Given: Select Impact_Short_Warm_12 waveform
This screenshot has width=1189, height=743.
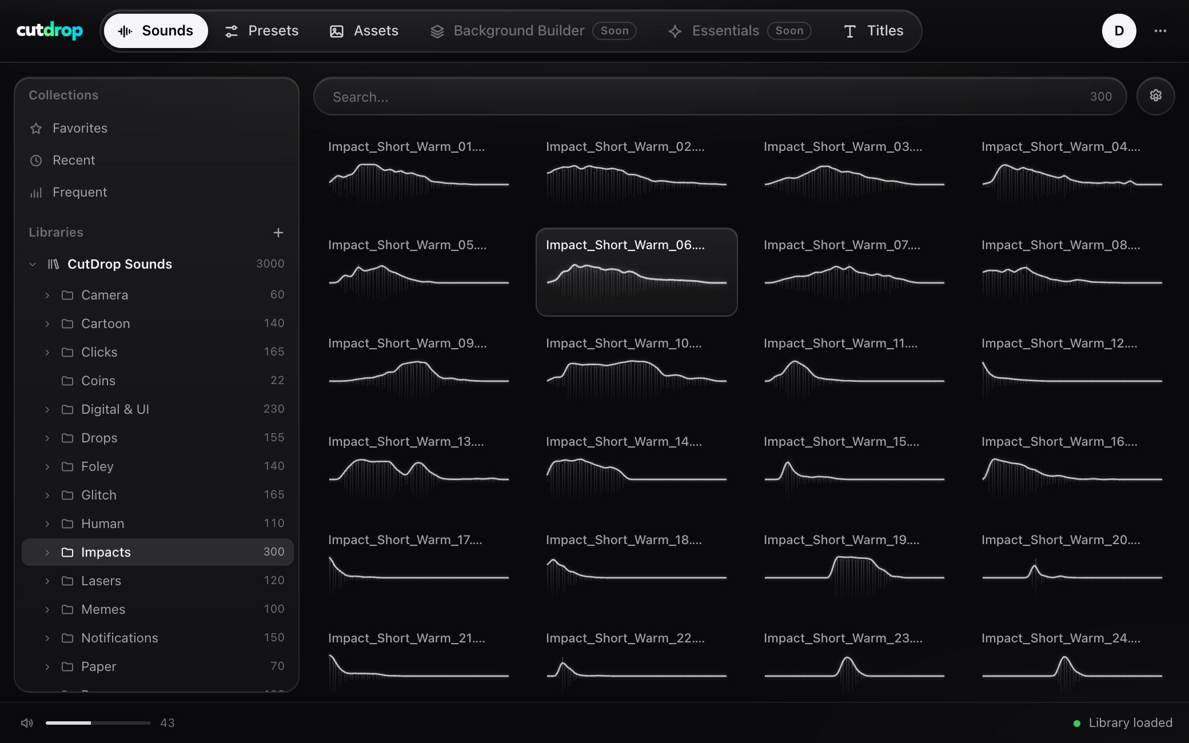Looking at the screenshot, I should [x=1072, y=380].
